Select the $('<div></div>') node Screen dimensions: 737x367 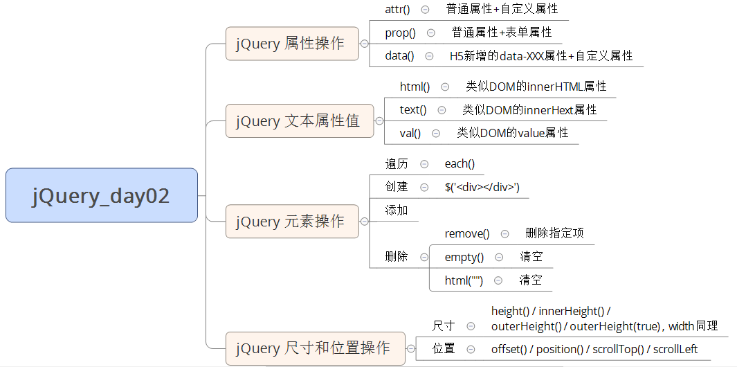coord(482,188)
